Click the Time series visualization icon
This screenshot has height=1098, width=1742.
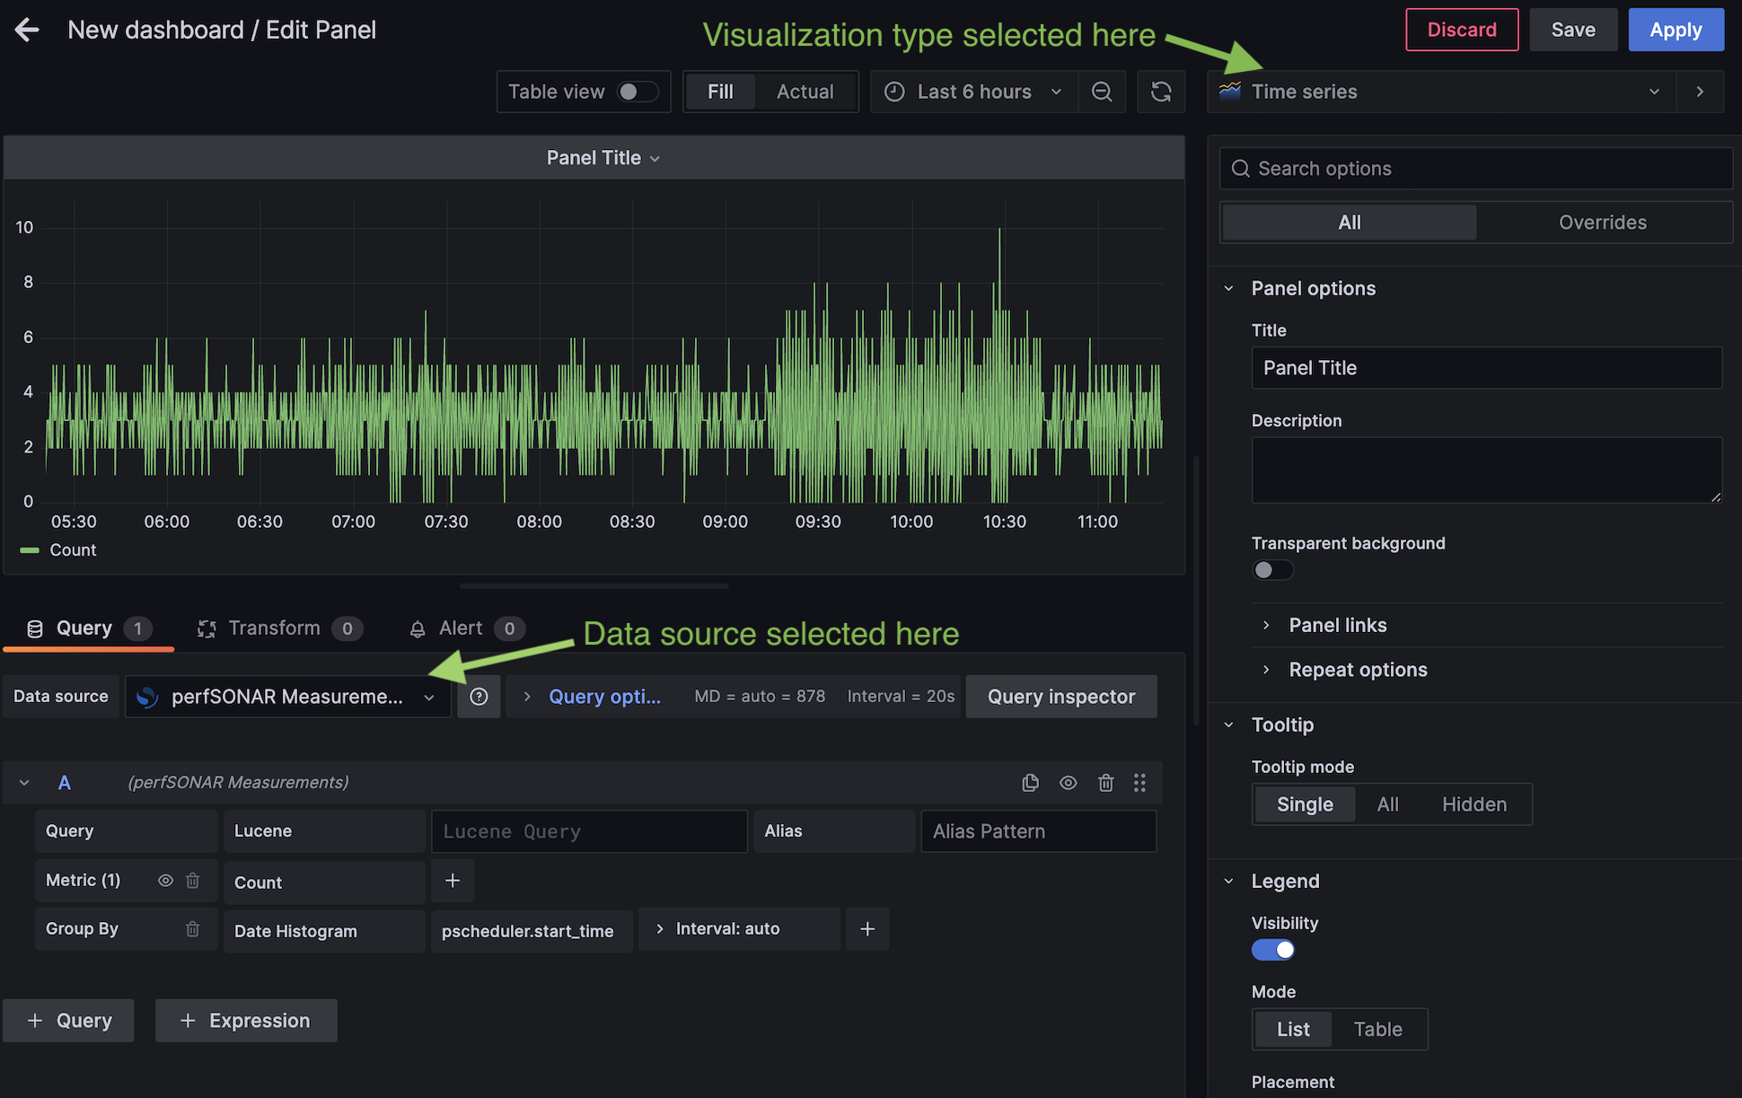click(1230, 92)
